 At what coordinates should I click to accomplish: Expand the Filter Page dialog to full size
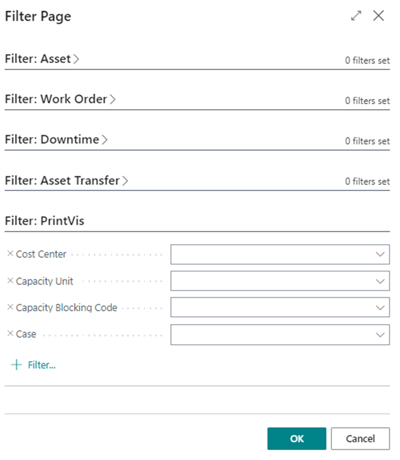356,16
